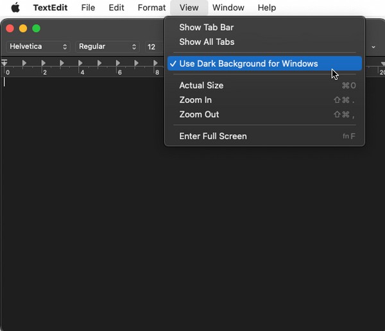
Task: Open the File menu
Action: (x=88, y=8)
